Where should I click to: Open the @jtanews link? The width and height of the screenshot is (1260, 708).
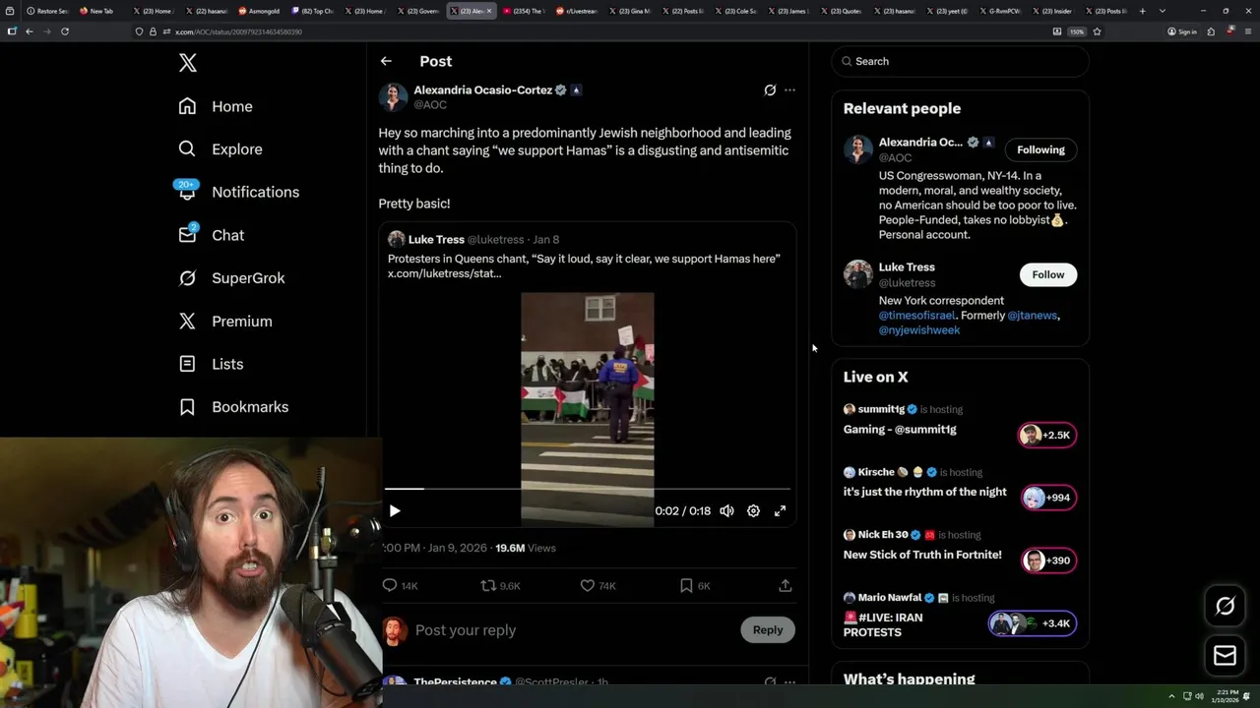(1033, 316)
